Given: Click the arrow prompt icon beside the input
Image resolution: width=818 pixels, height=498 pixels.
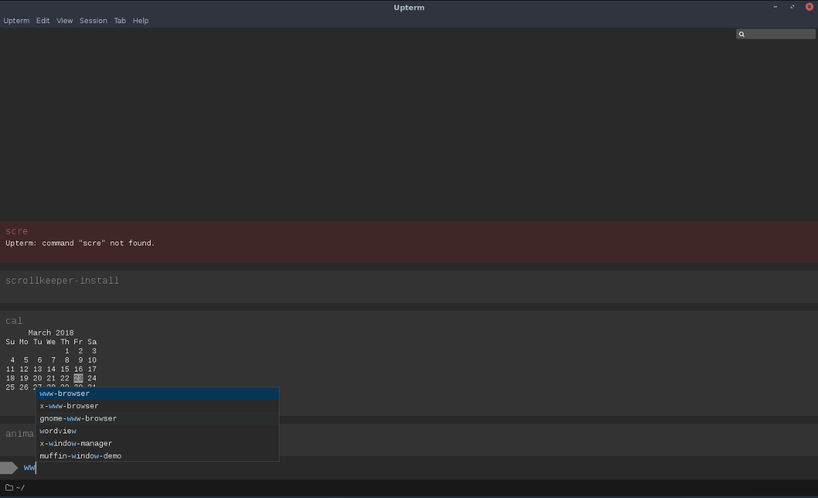Looking at the screenshot, I should click(x=8, y=467).
